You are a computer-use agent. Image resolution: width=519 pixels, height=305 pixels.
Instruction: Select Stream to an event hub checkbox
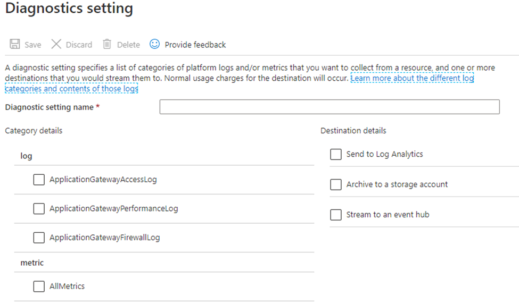pyautogui.click(x=336, y=215)
